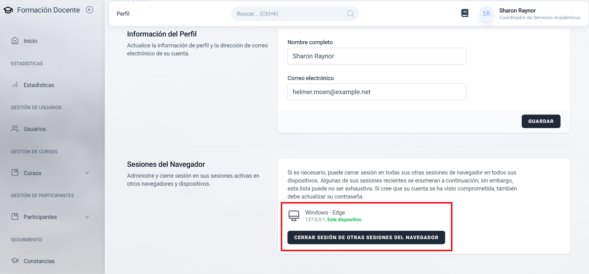Click the Cursos book icon
Viewport: 589px width, 274px height.
click(x=15, y=173)
